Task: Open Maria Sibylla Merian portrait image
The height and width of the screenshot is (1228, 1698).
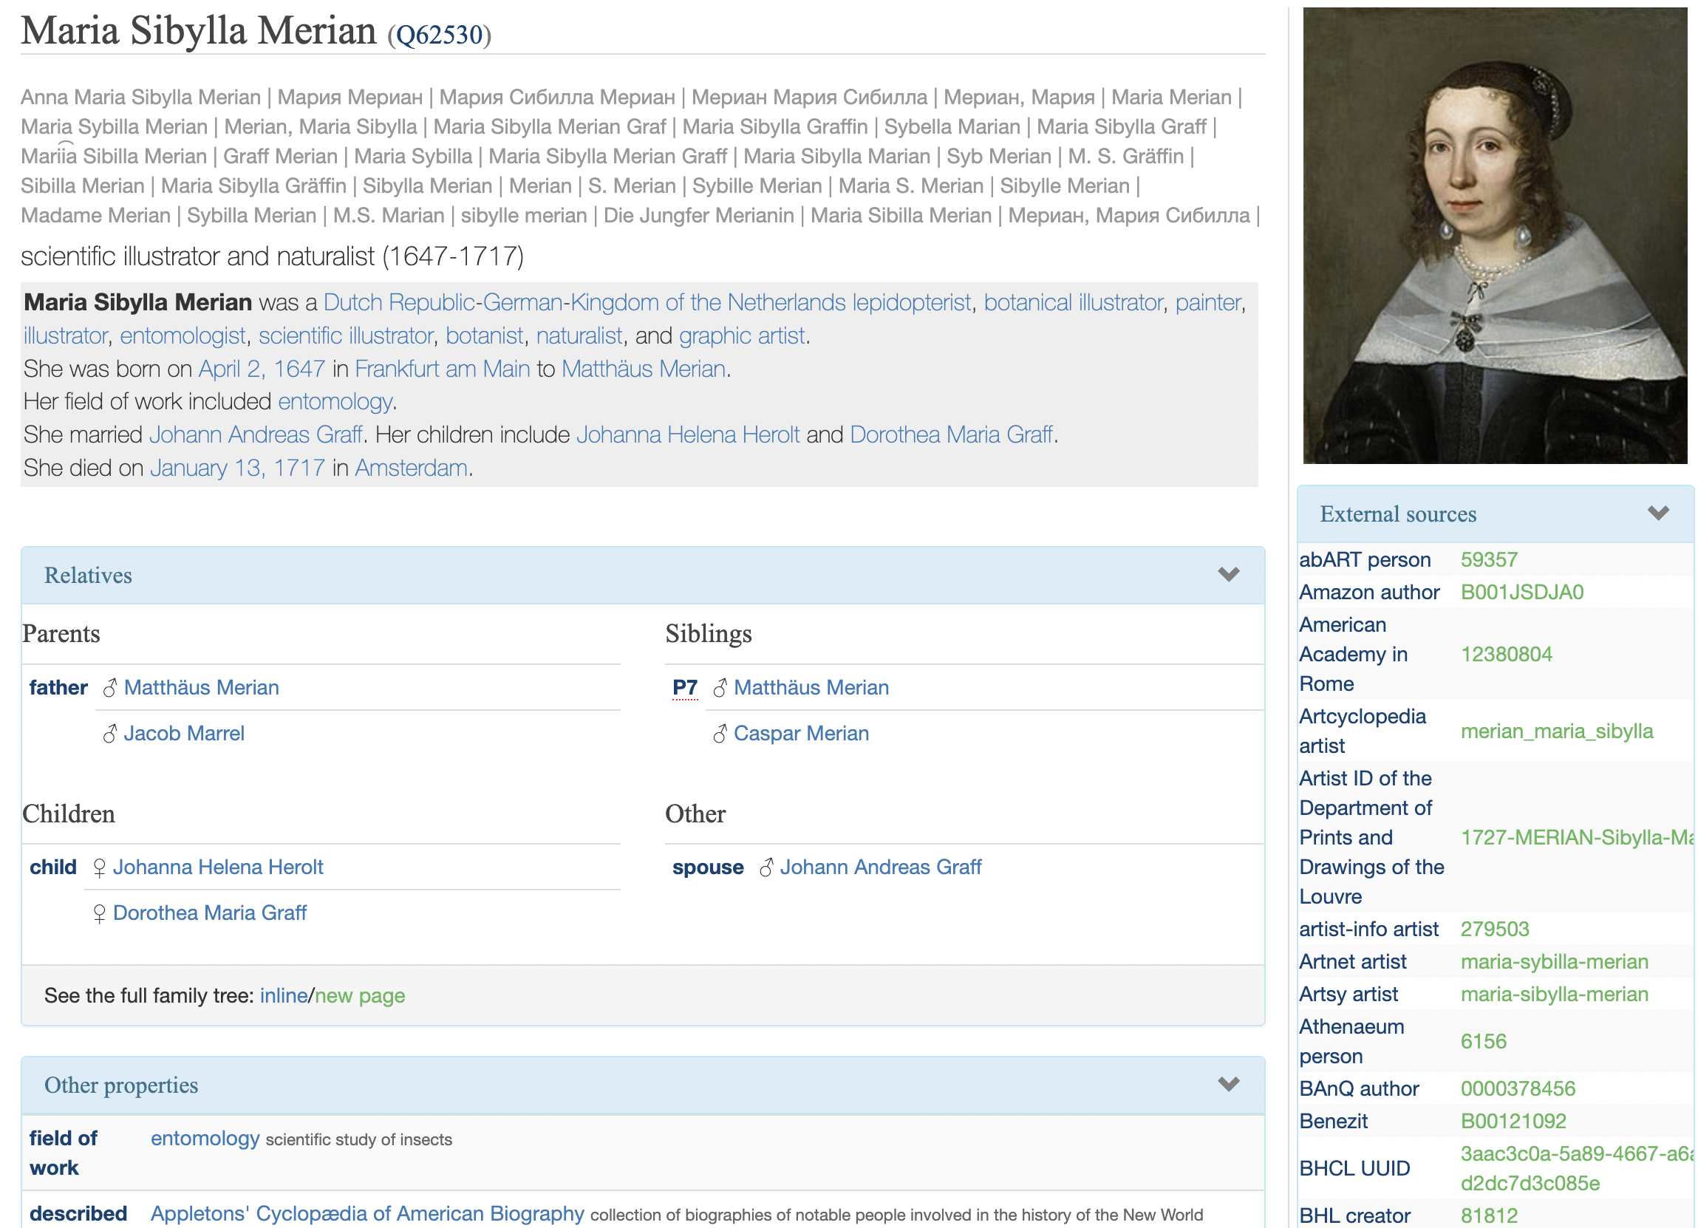Action: coord(1494,236)
